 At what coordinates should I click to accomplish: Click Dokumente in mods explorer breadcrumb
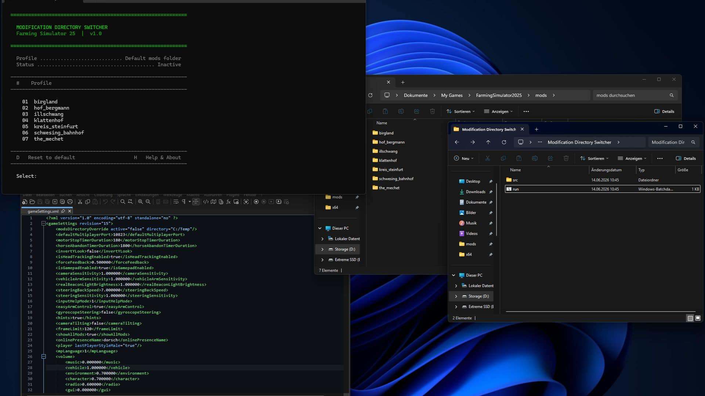click(416, 95)
